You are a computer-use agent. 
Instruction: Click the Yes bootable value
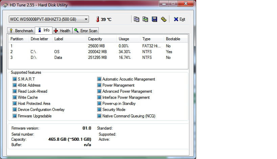pos(169,51)
